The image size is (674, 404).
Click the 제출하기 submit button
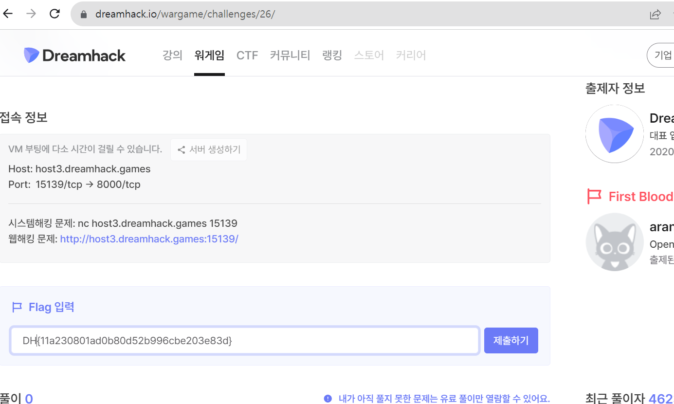pos(511,340)
